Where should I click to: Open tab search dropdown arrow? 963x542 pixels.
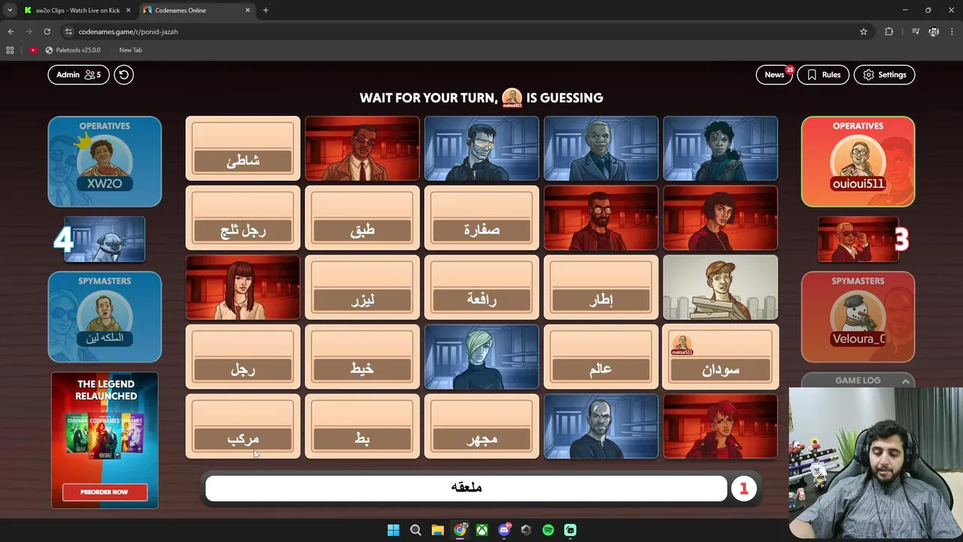click(10, 11)
